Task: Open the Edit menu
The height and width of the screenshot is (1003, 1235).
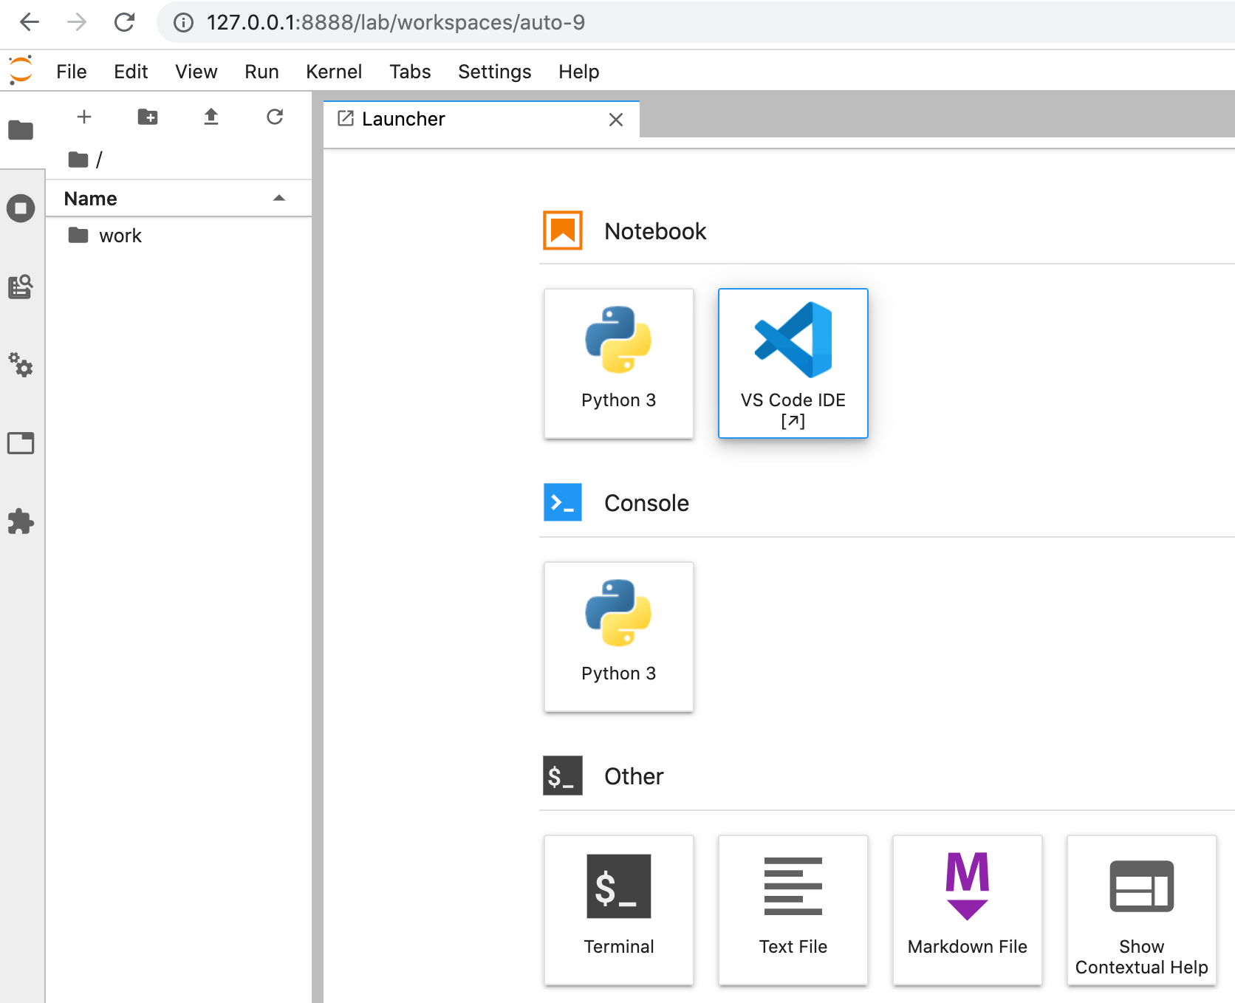Action: point(131,72)
